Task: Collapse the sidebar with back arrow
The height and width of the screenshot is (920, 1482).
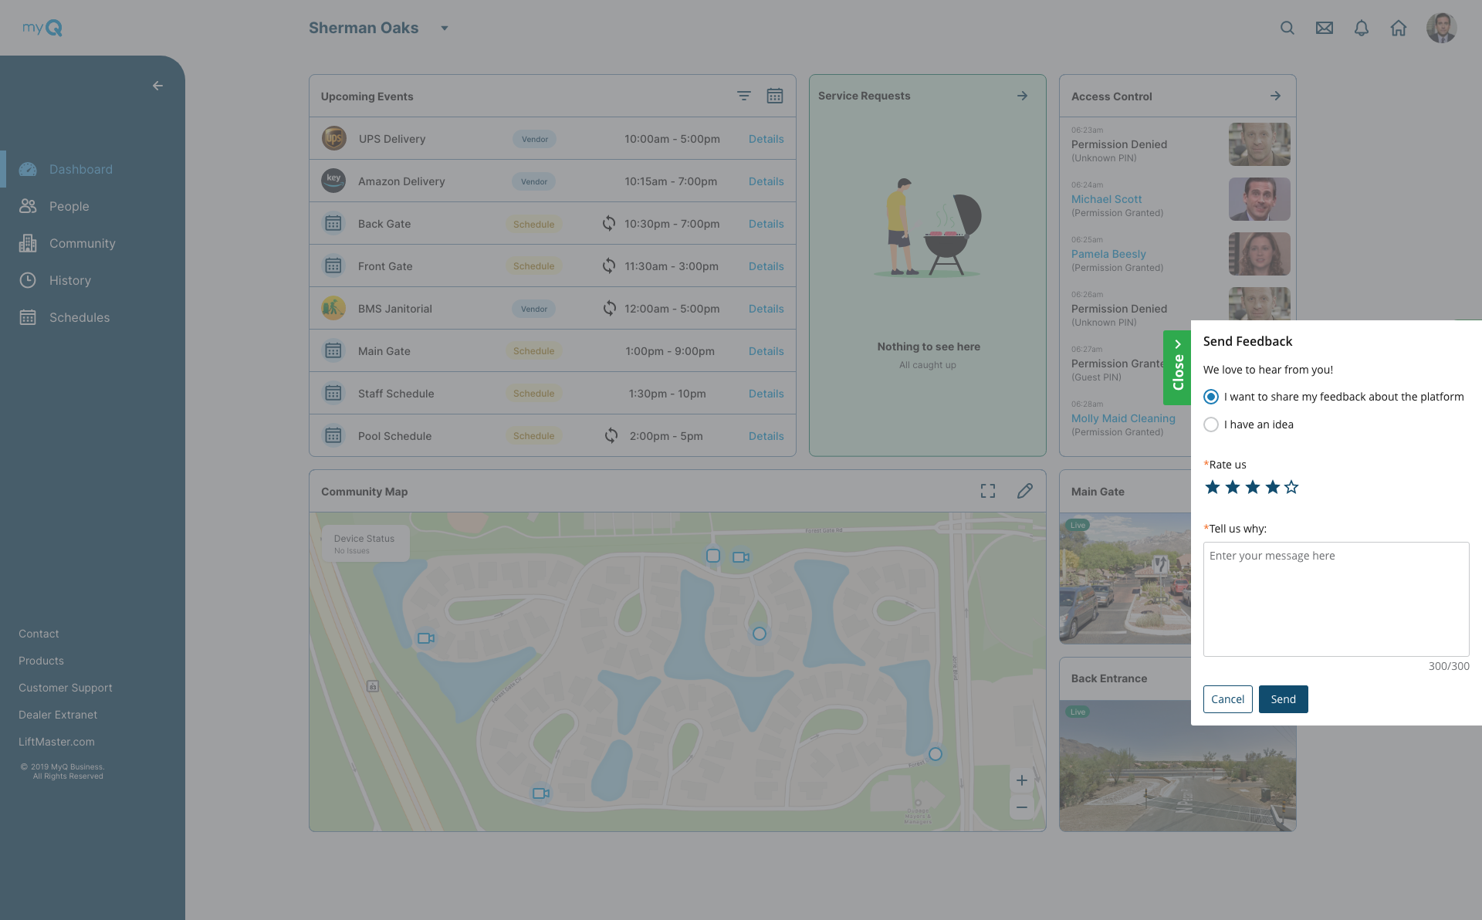Action: coord(157,86)
